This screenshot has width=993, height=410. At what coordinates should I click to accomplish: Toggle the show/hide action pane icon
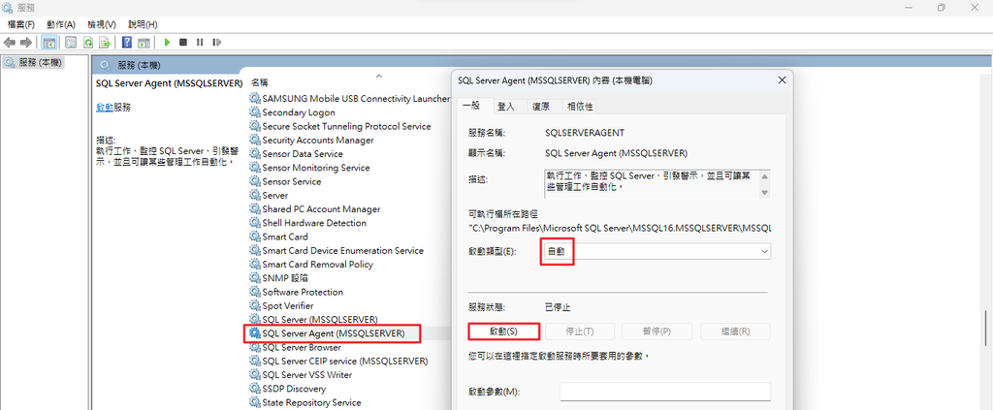[144, 43]
